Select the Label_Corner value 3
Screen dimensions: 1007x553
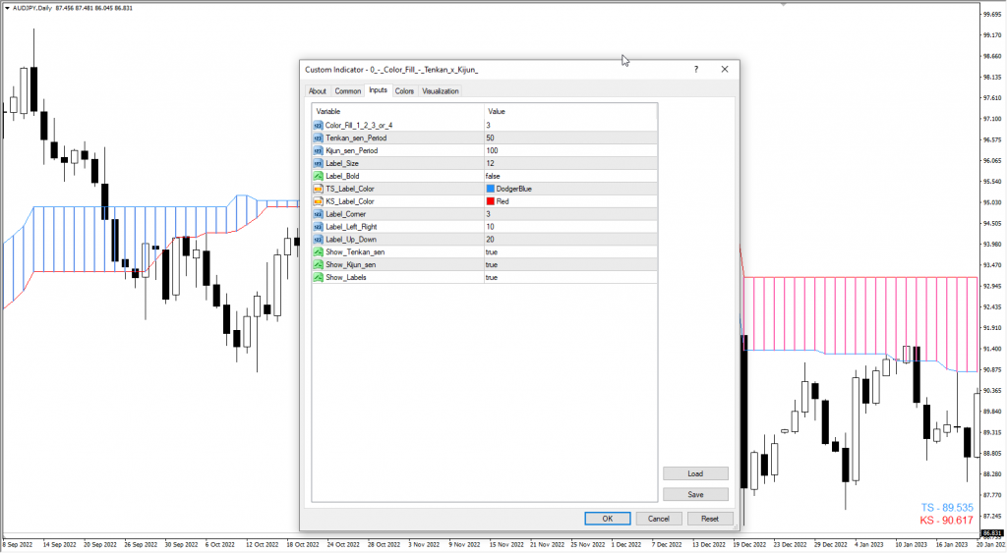pyautogui.click(x=570, y=214)
